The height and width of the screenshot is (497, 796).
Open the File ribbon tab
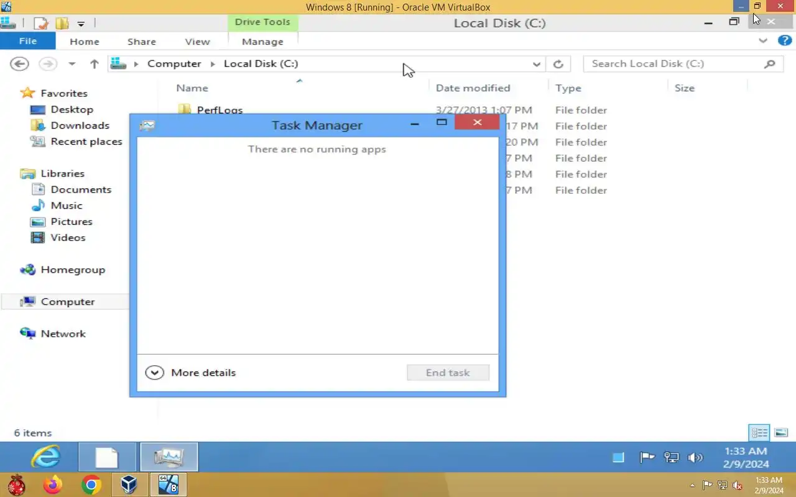28,41
